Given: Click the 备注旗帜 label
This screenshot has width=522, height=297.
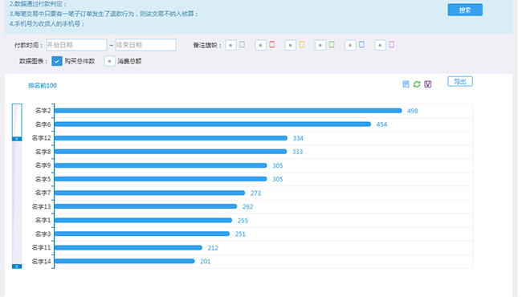Looking at the screenshot, I should pyautogui.click(x=207, y=45).
